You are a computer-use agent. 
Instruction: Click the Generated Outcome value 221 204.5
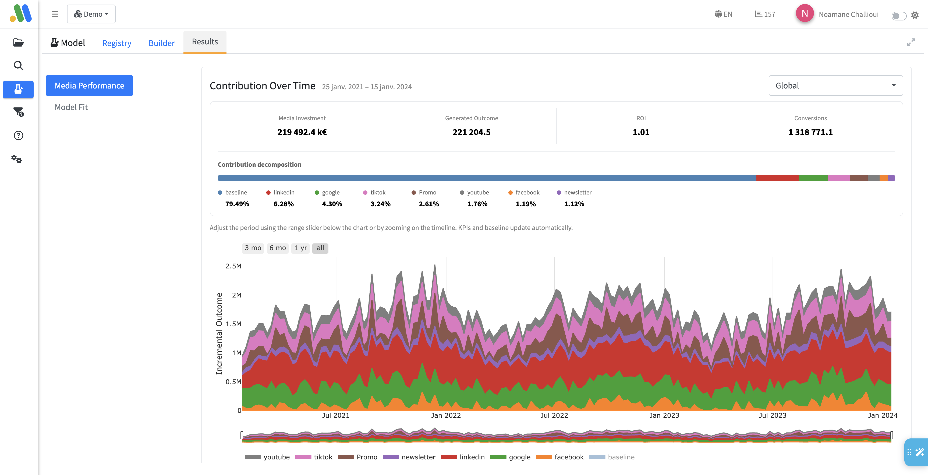coord(471,132)
